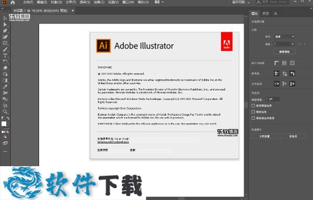The width and height of the screenshot is (313, 200).
Task: Select the Paintbrush tool
Action: (5, 49)
